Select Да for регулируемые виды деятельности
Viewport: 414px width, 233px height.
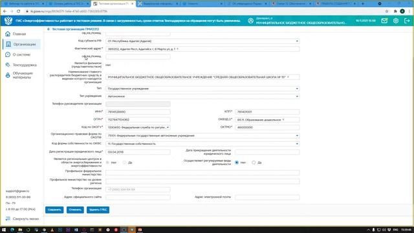click(x=254, y=162)
